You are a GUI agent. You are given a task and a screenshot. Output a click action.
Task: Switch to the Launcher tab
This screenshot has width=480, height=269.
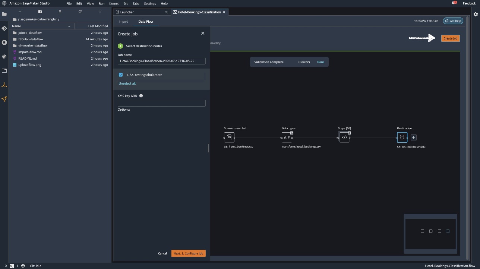pos(142,12)
